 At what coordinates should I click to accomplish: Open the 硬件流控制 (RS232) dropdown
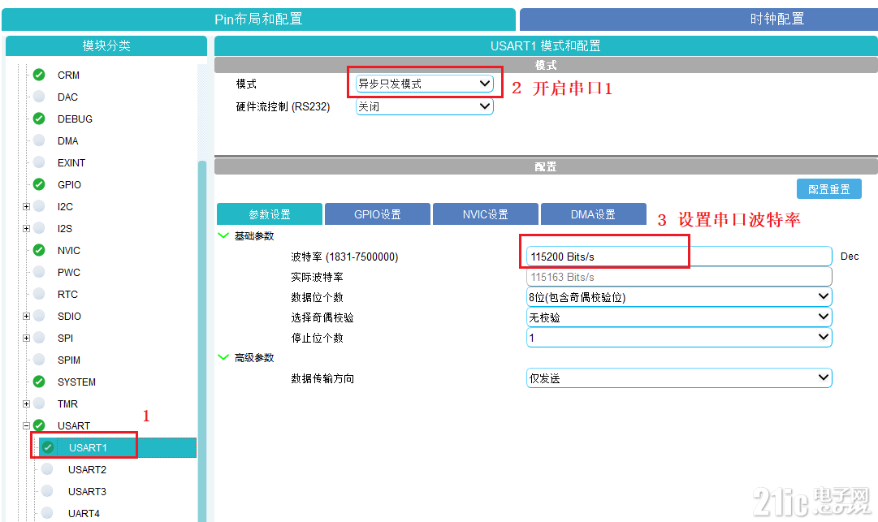point(425,106)
